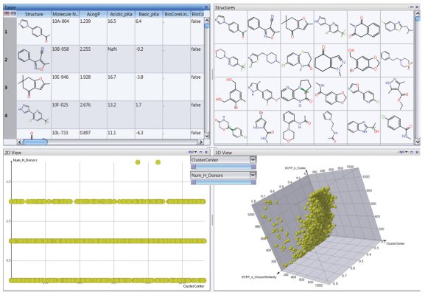Click the Acidic_pKa column header

(x=121, y=14)
